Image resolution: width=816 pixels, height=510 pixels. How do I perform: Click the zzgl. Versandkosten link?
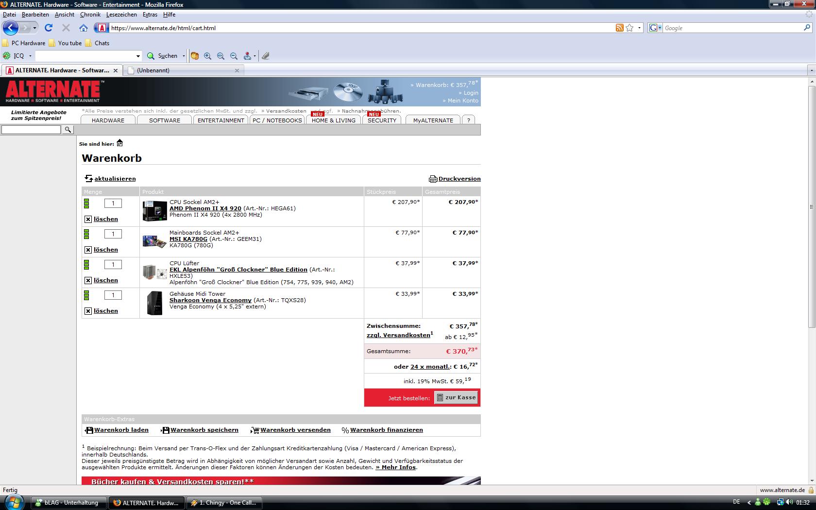pos(398,335)
